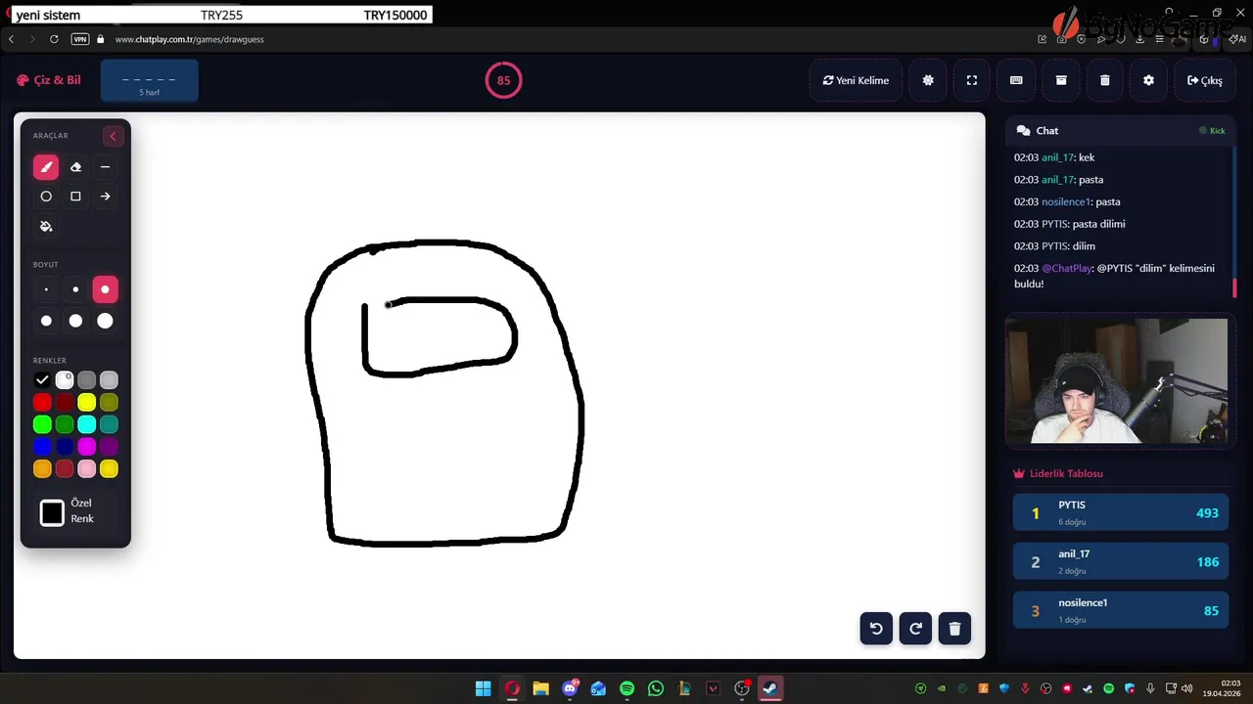Clear canvas with bottom trash button
Screen dimensions: 1253x704
click(954, 629)
